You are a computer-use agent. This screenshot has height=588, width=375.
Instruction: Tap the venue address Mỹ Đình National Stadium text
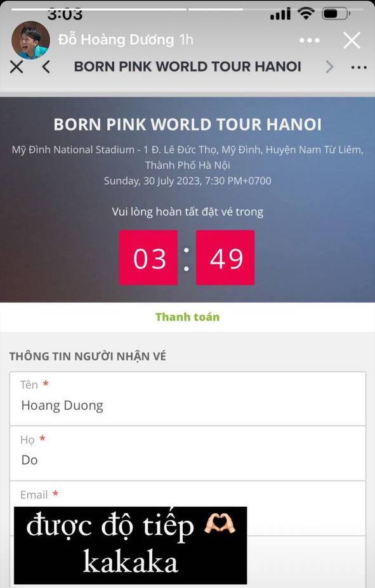[x=187, y=157]
